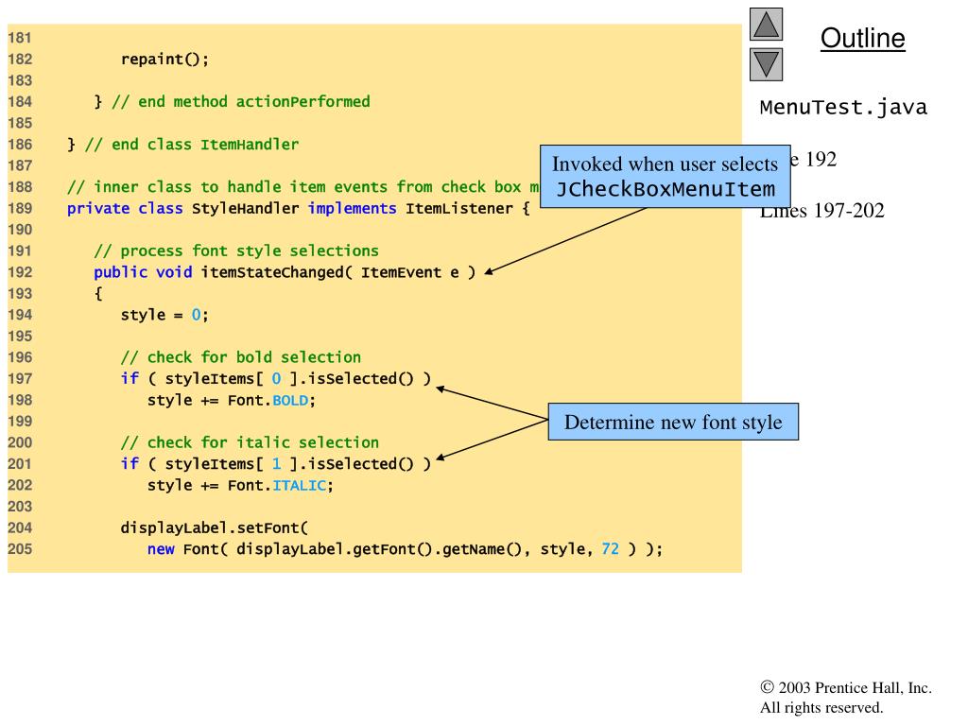Click line number 205 in the gutter
Image resolution: width=968 pixels, height=726 pixels.
pos(20,549)
